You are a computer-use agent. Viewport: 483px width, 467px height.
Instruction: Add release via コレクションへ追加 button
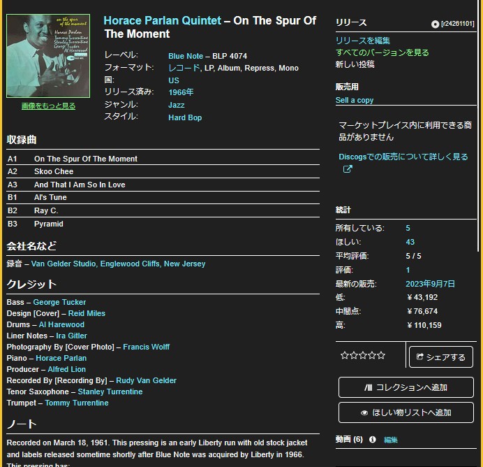[x=406, y=387]
